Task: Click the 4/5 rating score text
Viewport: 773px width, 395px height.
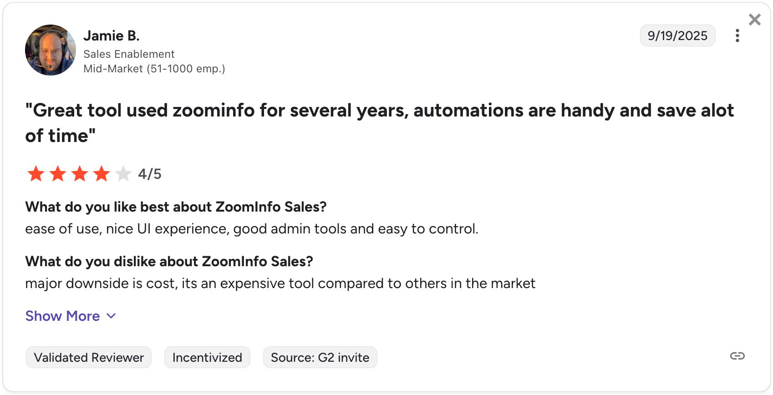Action: click(150, 174)
